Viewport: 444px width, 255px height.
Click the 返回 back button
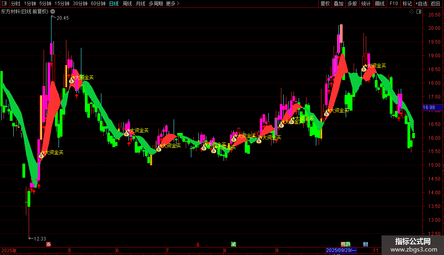pos(435,4)
